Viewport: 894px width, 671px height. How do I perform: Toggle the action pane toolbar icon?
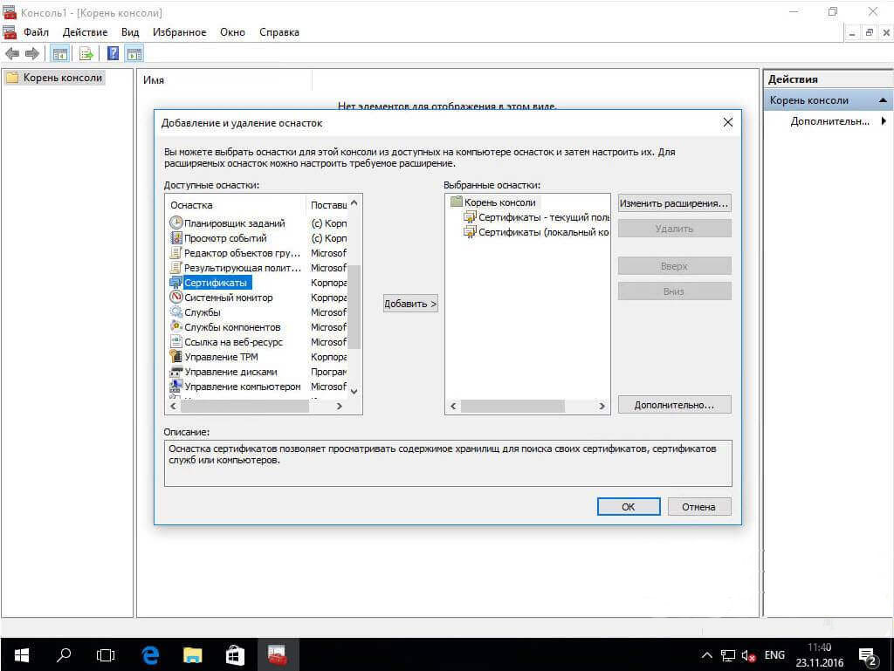click(134, 54)
